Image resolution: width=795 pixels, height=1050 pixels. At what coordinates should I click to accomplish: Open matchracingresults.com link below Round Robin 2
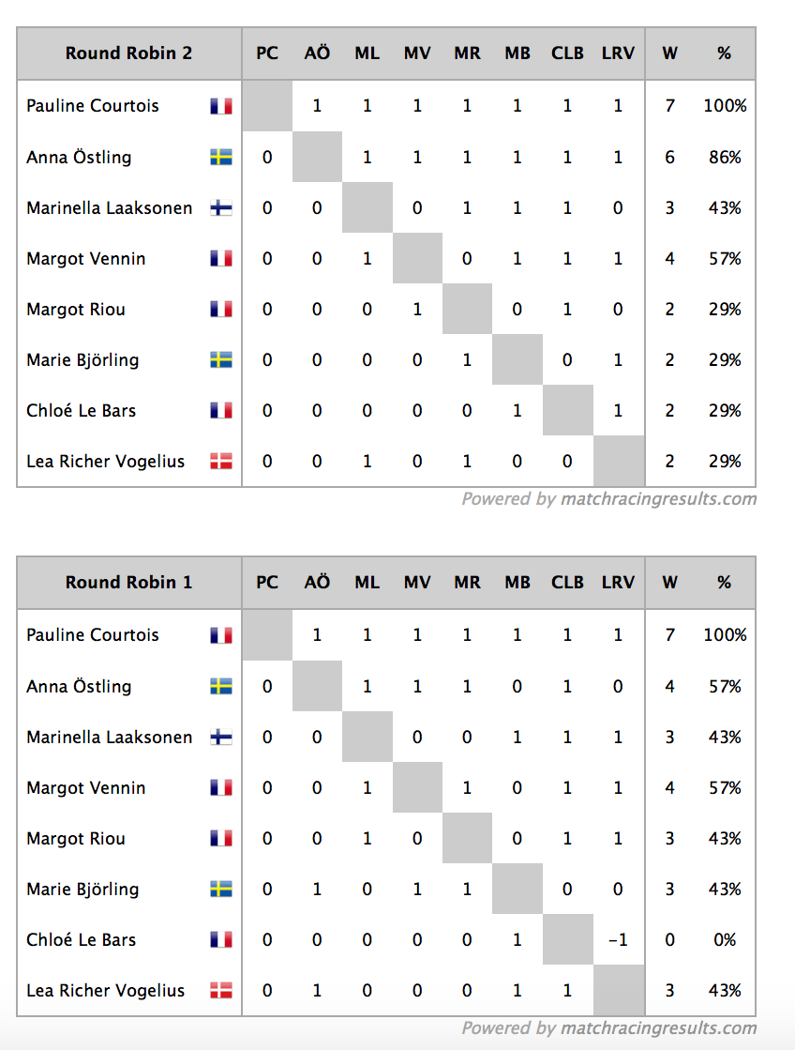tap(658, 499)
